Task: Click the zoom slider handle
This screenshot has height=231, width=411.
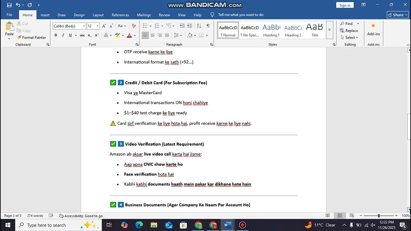Action: click(379, 216)
